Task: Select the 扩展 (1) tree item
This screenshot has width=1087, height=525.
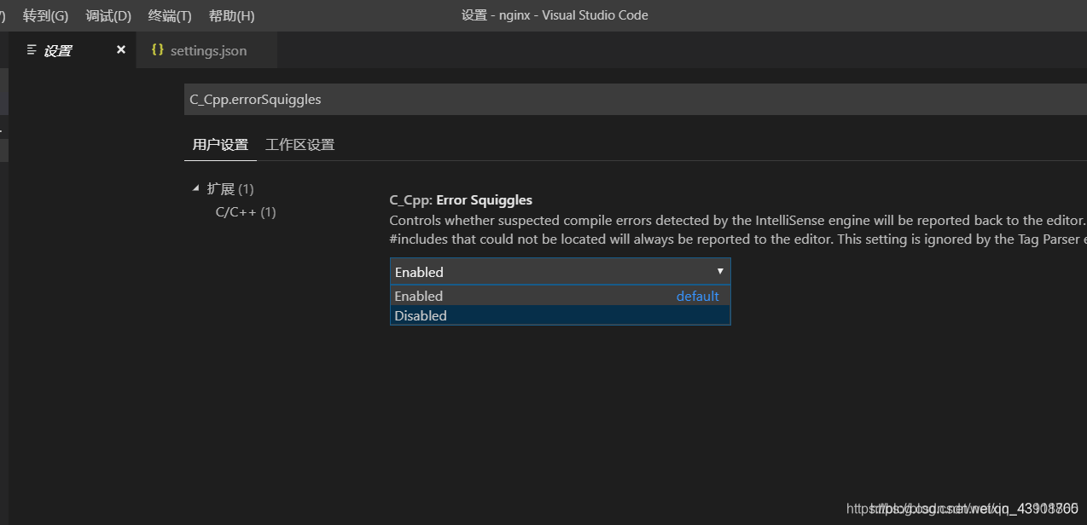Action: pyautogui.click(x=230, y=188)
